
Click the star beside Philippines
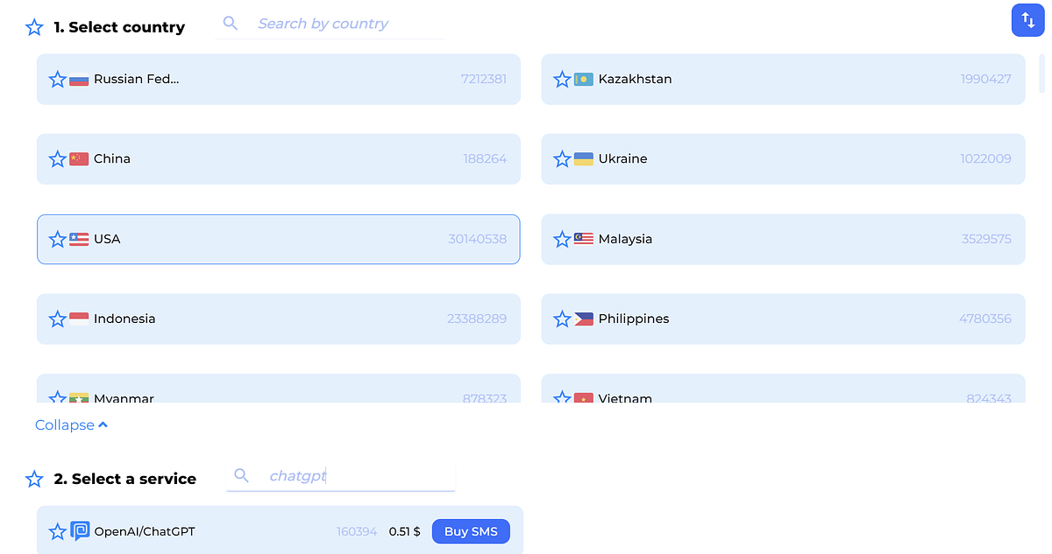563,319
